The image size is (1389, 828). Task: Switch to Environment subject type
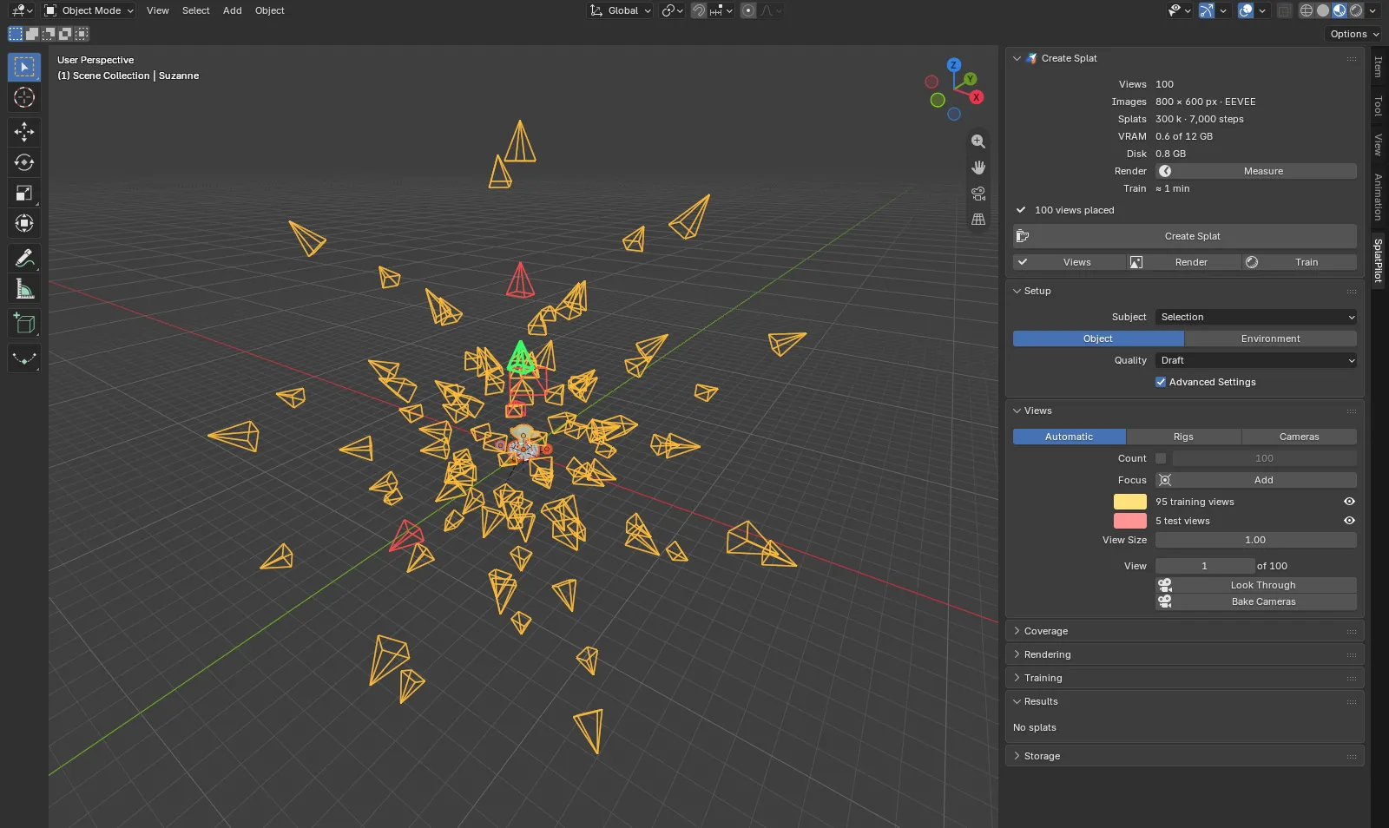(x=1271, y=338)
